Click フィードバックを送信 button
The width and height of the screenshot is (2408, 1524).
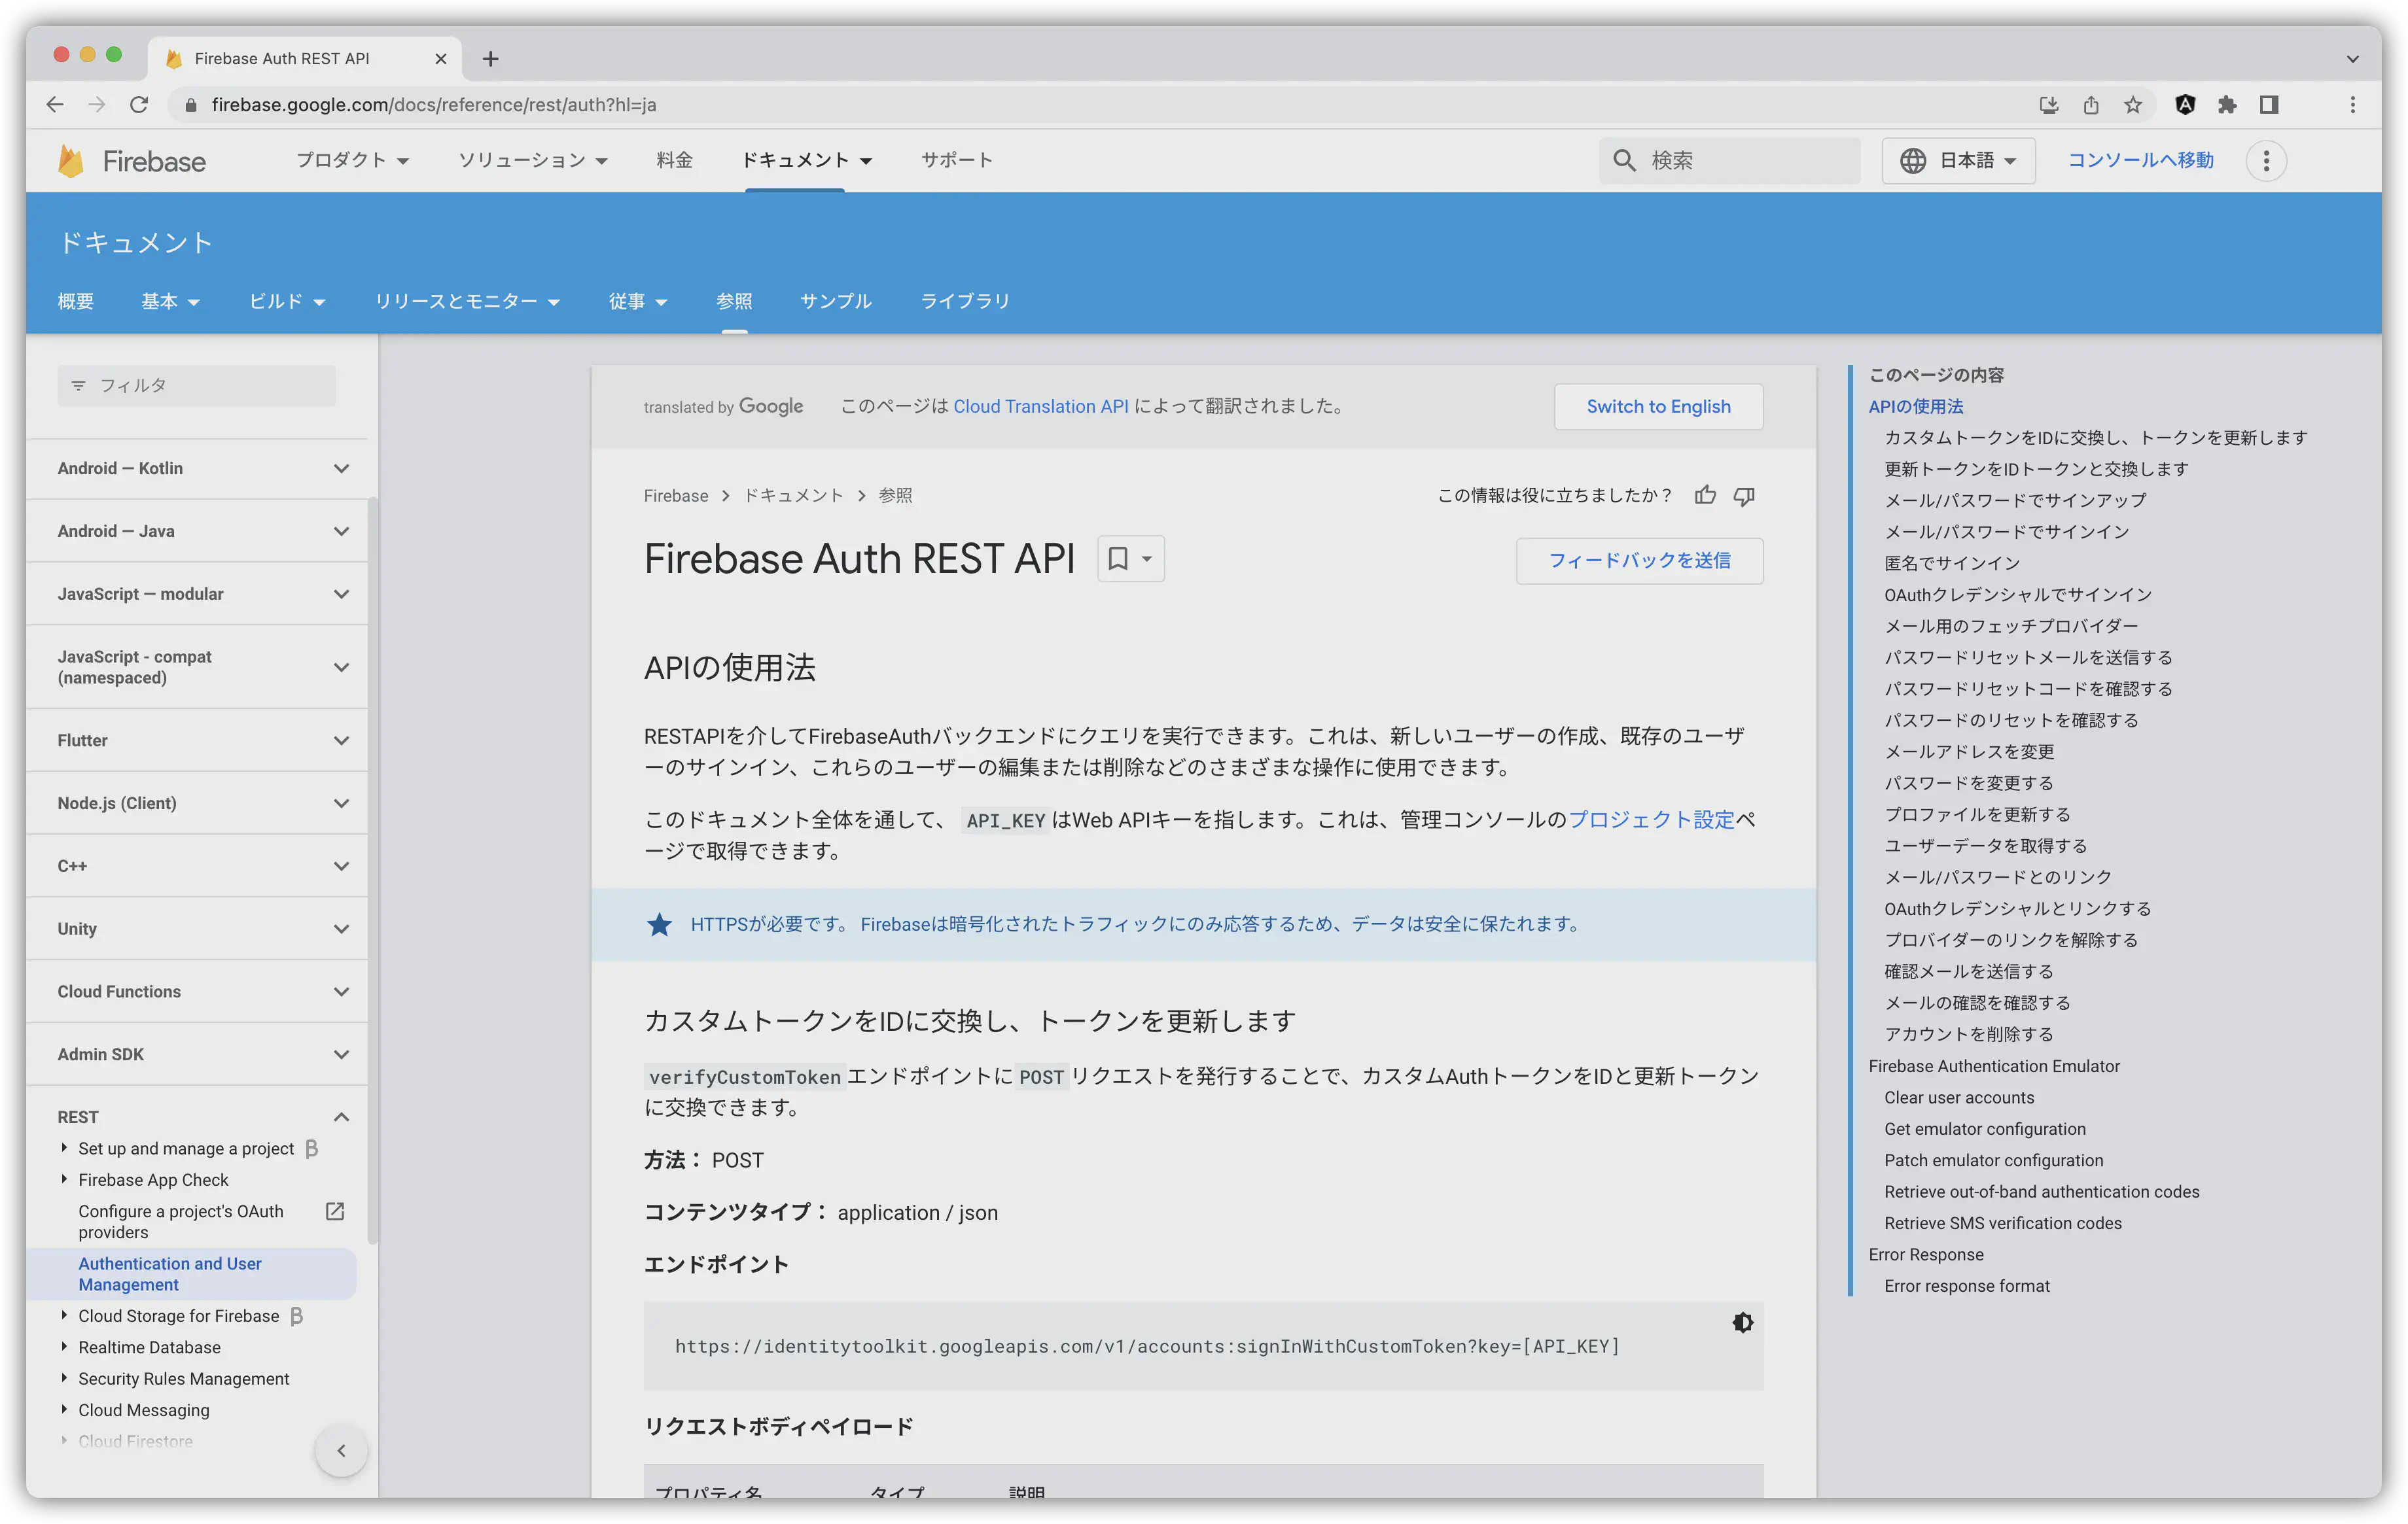pos(1639,561)
